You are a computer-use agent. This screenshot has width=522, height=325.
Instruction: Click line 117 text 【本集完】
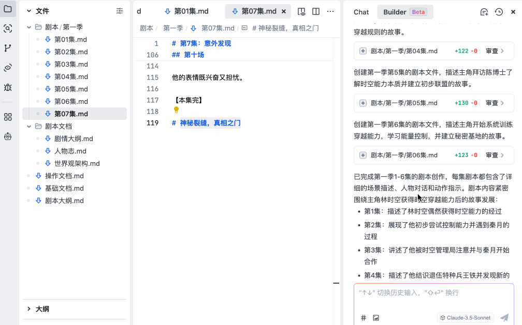point(189,100)
